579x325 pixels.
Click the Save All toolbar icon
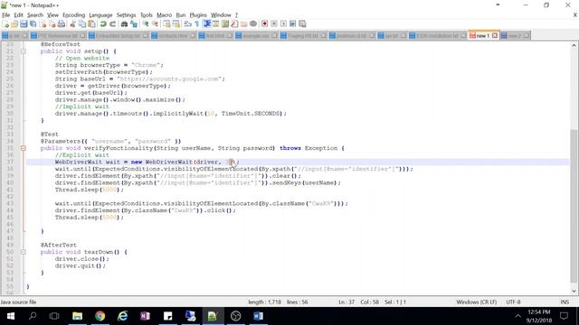coord(33,24)
